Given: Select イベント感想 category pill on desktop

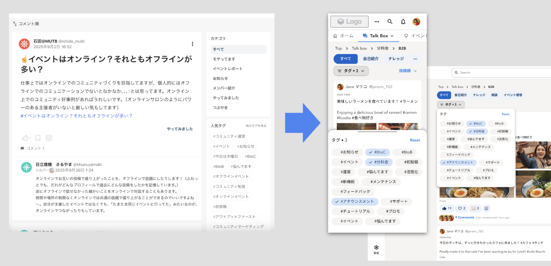Looking at the screenshot, I should tap(513, 95).
